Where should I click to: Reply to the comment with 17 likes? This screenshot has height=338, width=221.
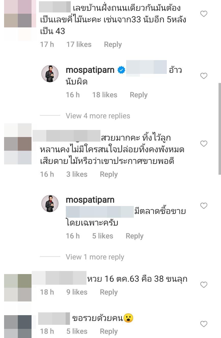113,45
